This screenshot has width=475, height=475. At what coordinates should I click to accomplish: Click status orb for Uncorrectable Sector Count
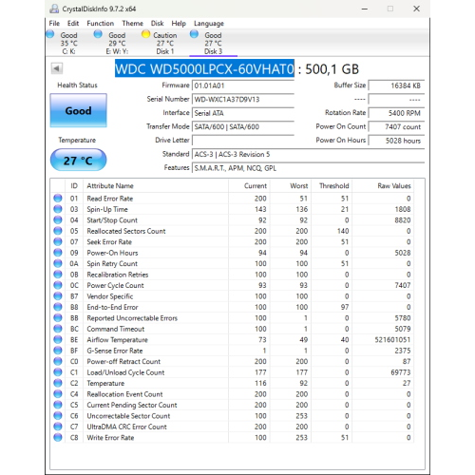point(58,416)
